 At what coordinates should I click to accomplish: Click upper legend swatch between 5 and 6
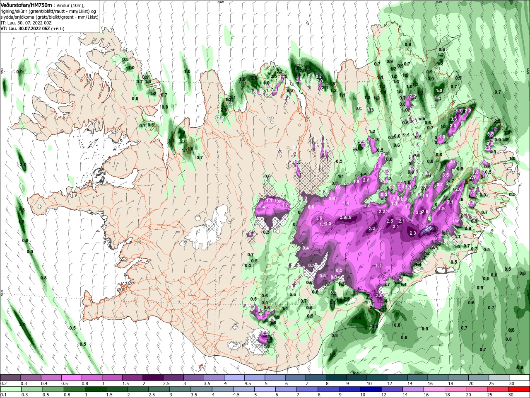(x=275, y=378)
